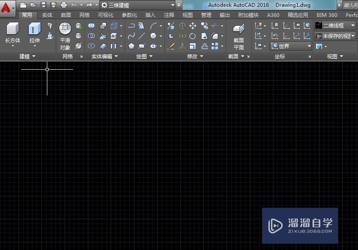
Task: Pick the Line tool in the Draw panel
Action: [142, 36]
